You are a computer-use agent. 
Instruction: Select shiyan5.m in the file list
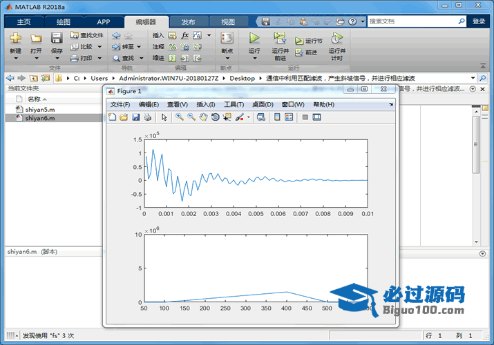tap(39, 108)
